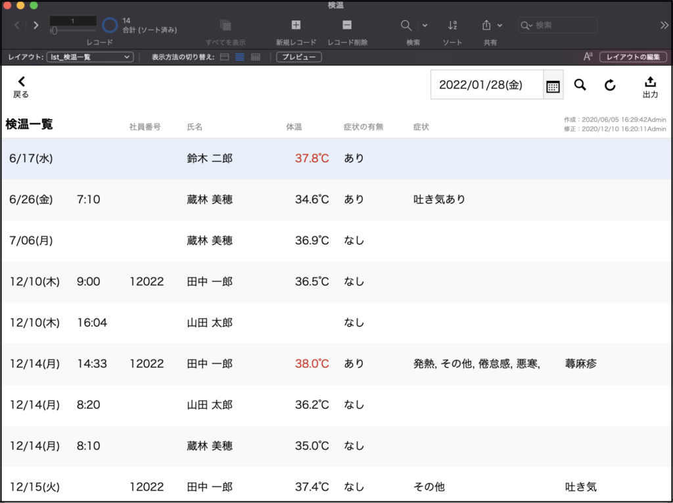Click the 検索 magnifier icon in toolbar
This screenshot has height=503, width=673.
[407, 25]
